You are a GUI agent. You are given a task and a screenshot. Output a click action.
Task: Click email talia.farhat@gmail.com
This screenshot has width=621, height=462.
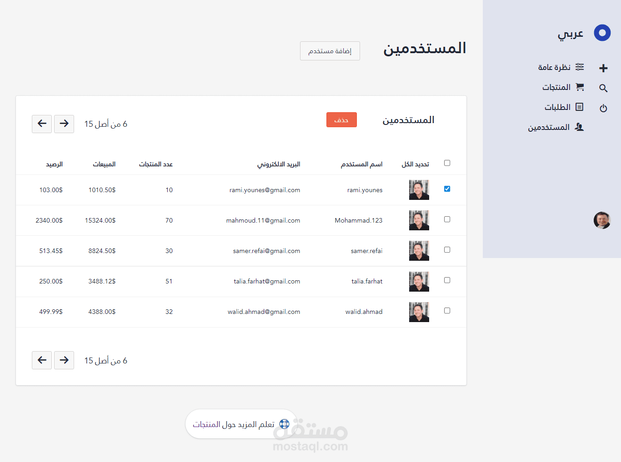click(x=267, y=281)
